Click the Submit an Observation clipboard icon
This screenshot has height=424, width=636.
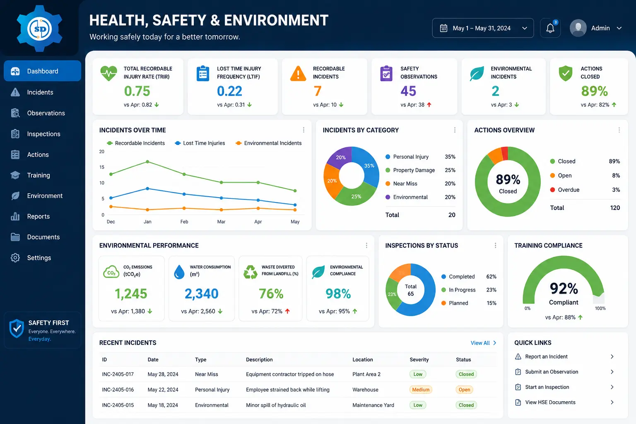[x=518, y=372]
